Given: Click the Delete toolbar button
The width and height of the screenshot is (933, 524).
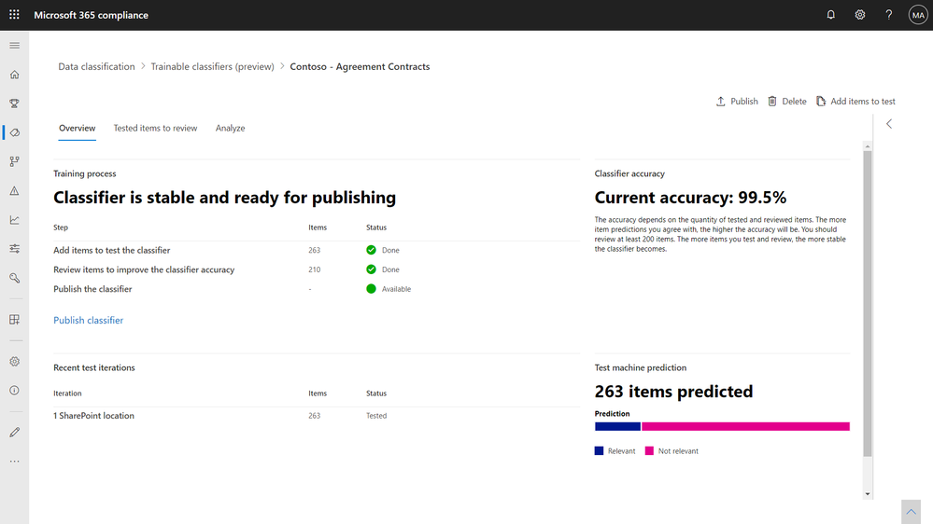Looking at the screenshot, I should coord(786,101).
